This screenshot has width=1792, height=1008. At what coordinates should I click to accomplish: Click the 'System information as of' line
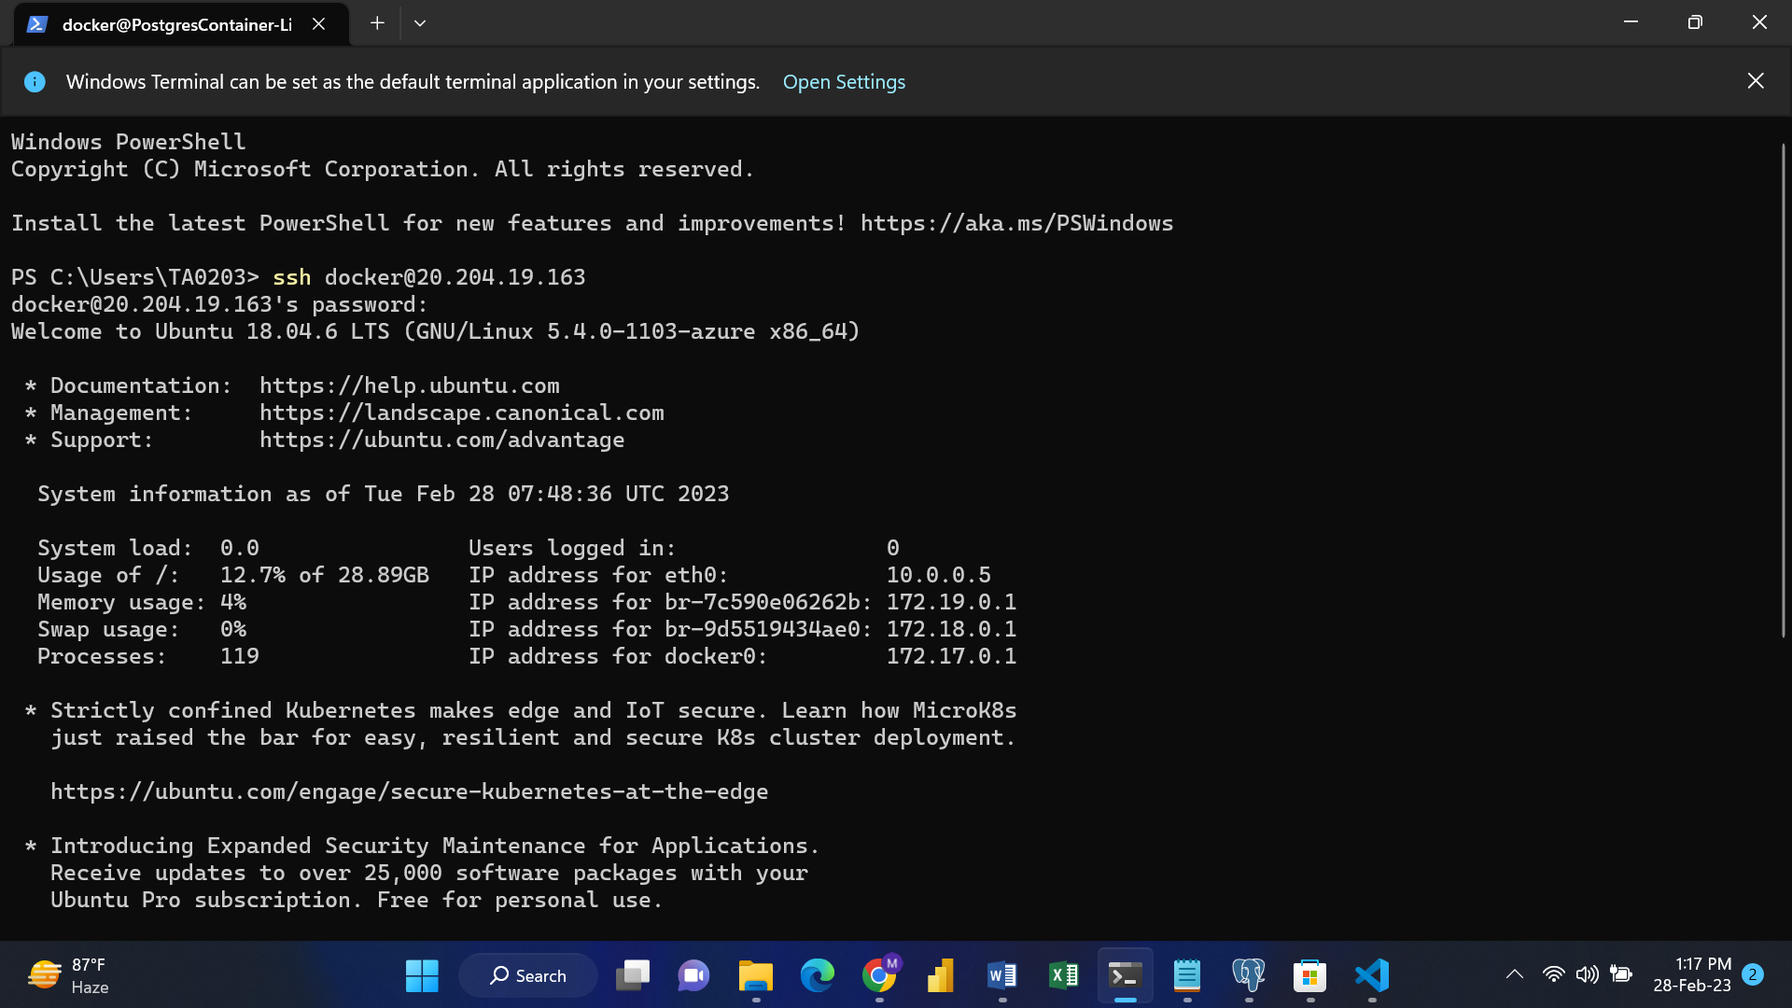pyautogui.click(x=384, y=494)
